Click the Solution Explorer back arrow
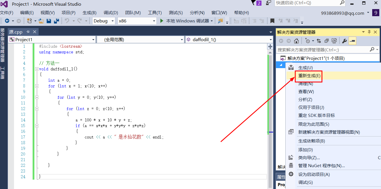 pos(281,41)
